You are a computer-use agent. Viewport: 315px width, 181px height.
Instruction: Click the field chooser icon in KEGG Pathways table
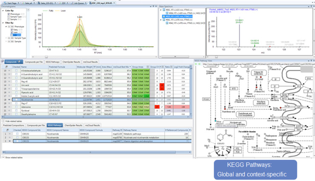tap(7, 130)
